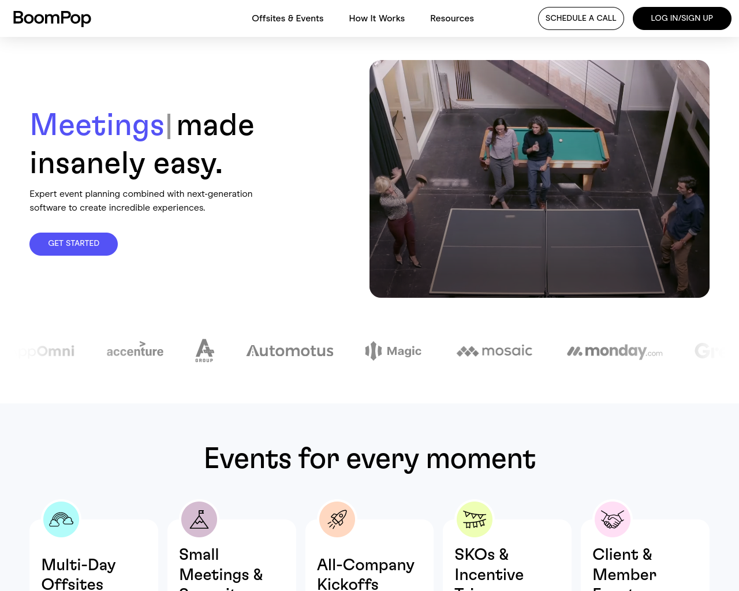Open the Offsites & Events menu

[x=288, y=18]
